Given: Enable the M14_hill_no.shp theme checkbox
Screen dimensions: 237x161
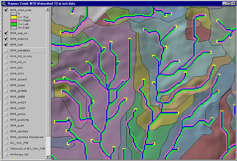Looking at the screenshot, I should click(x=6, y=56).
